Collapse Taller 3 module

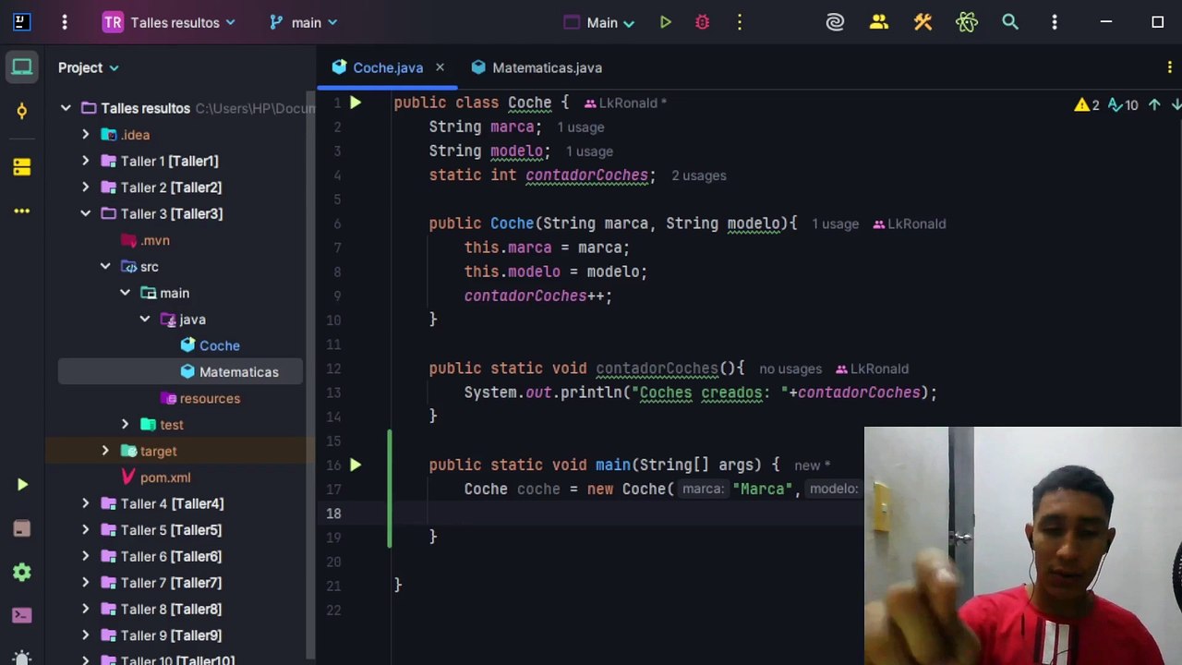[86, 213]
